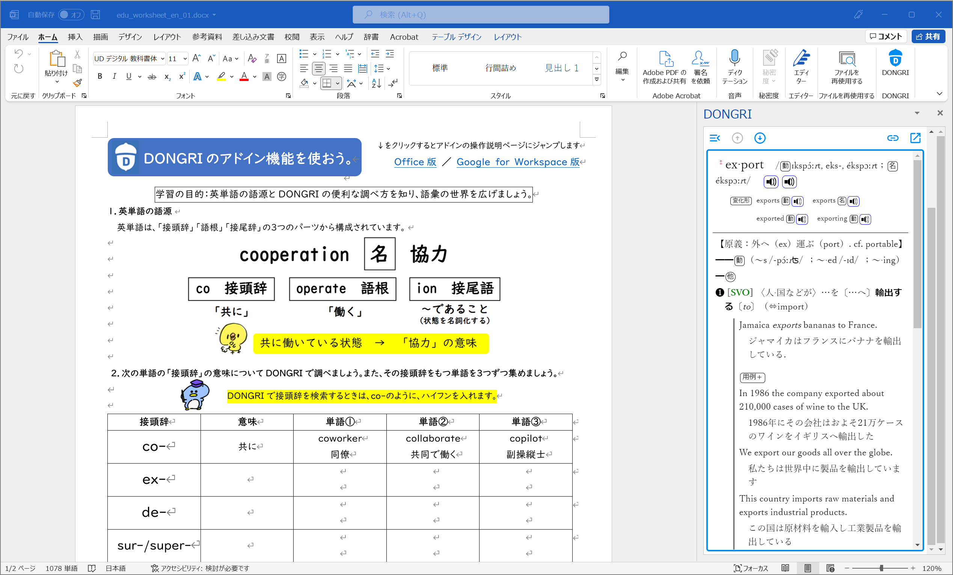953x575 pixels.
Task: Open Dictation microphone tool
Action: click(x=734, y=66)
